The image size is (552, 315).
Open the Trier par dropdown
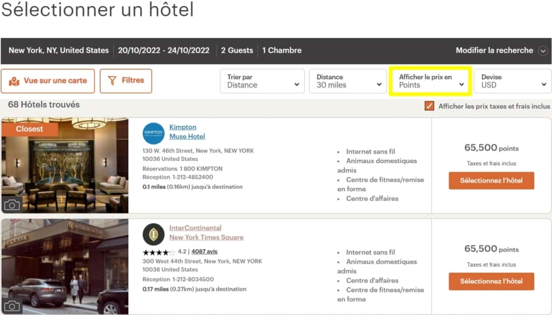[x=262, y=81]
